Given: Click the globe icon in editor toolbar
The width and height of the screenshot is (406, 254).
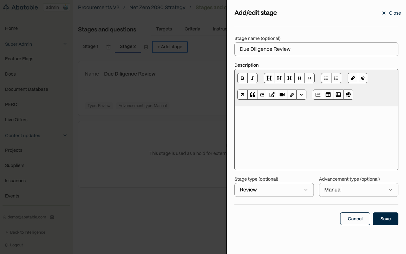Looking at the screenshot, I should tap(348, 95).
